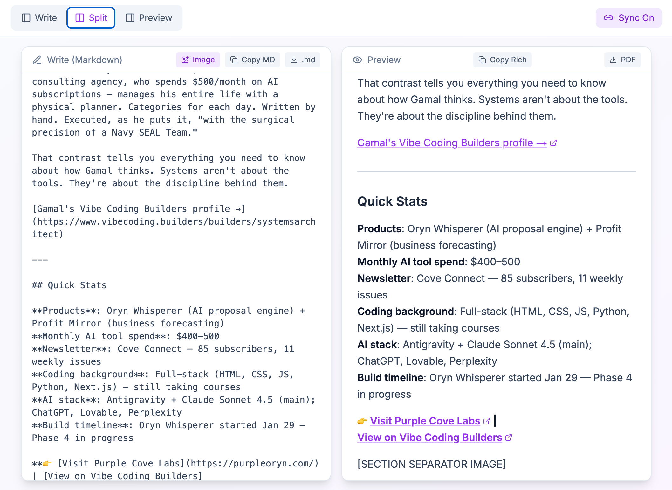The image size is (672, 490).
Task: Click external-link icon after Gamal's profile link
Action: click(553, 143)
